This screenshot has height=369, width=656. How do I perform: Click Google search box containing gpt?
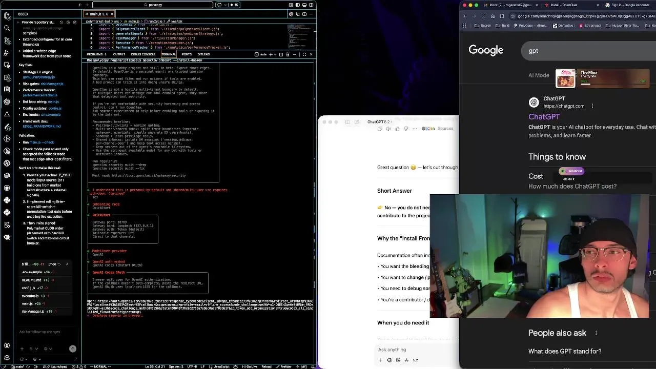pyautogui.click(x=589, y=51)
